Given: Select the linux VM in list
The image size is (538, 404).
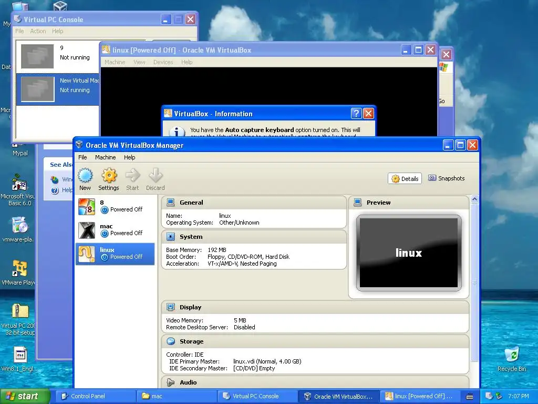Looking at the screenshot, I should click(115, 254).
